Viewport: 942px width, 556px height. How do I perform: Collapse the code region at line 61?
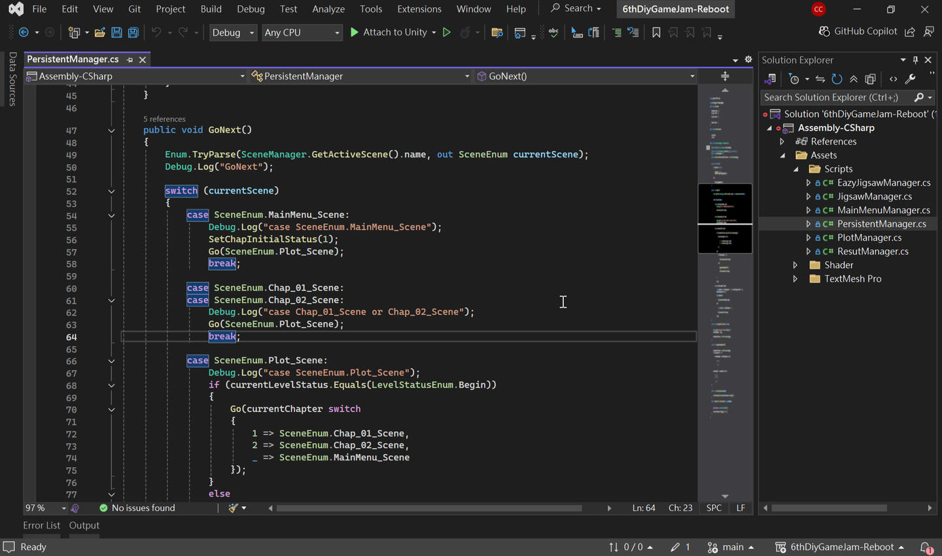pyautogui.click(x=111, y=301)
